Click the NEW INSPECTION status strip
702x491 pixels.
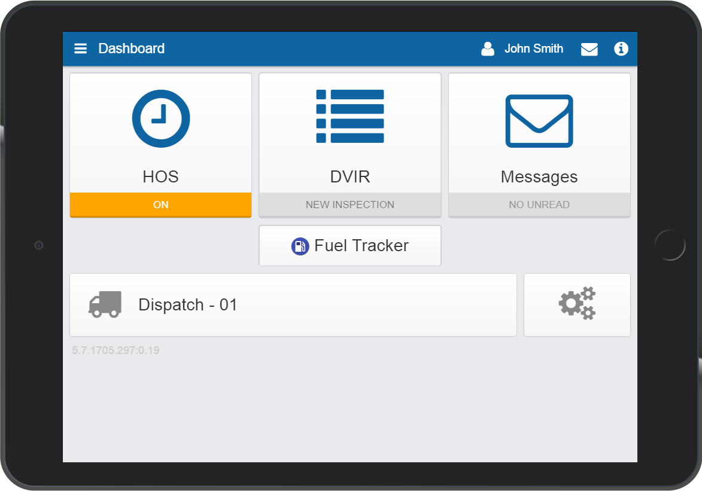tap(350, 205)
